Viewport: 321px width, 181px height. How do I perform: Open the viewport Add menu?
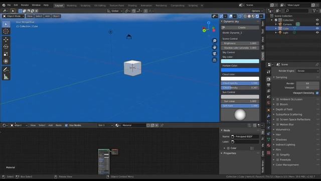pos(47,16)
